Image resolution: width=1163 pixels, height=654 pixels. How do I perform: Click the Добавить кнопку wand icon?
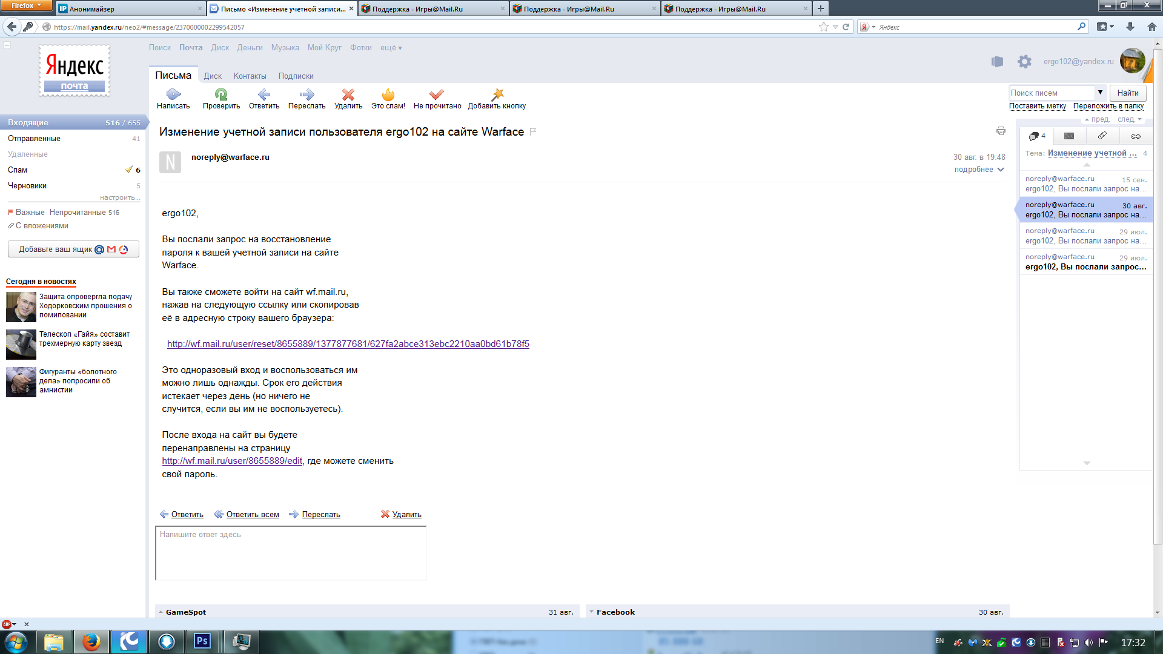[497, 94]
